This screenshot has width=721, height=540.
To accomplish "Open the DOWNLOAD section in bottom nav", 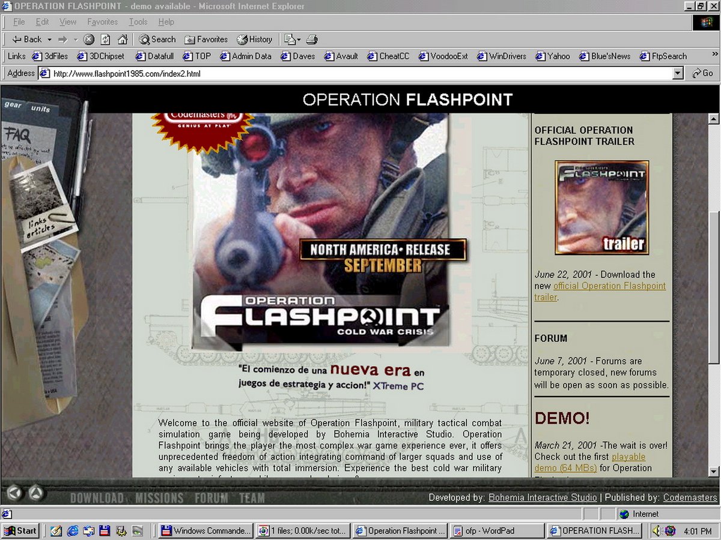I will coord(97,498).
